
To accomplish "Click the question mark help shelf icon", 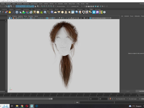I will click(x=104, y=12).
